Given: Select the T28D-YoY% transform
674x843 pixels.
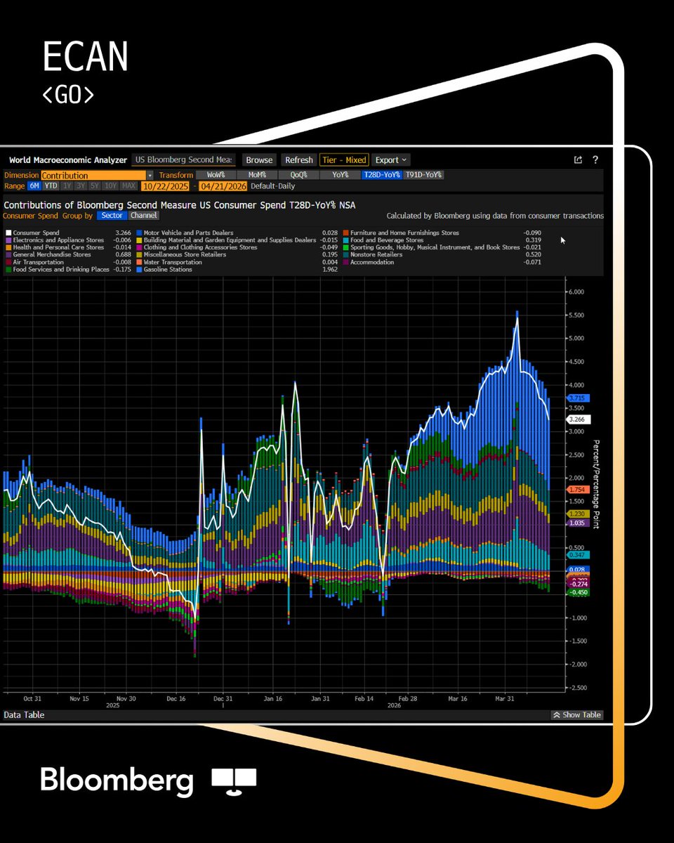Looking at the screenshot, I should click(x=381, y=175).
